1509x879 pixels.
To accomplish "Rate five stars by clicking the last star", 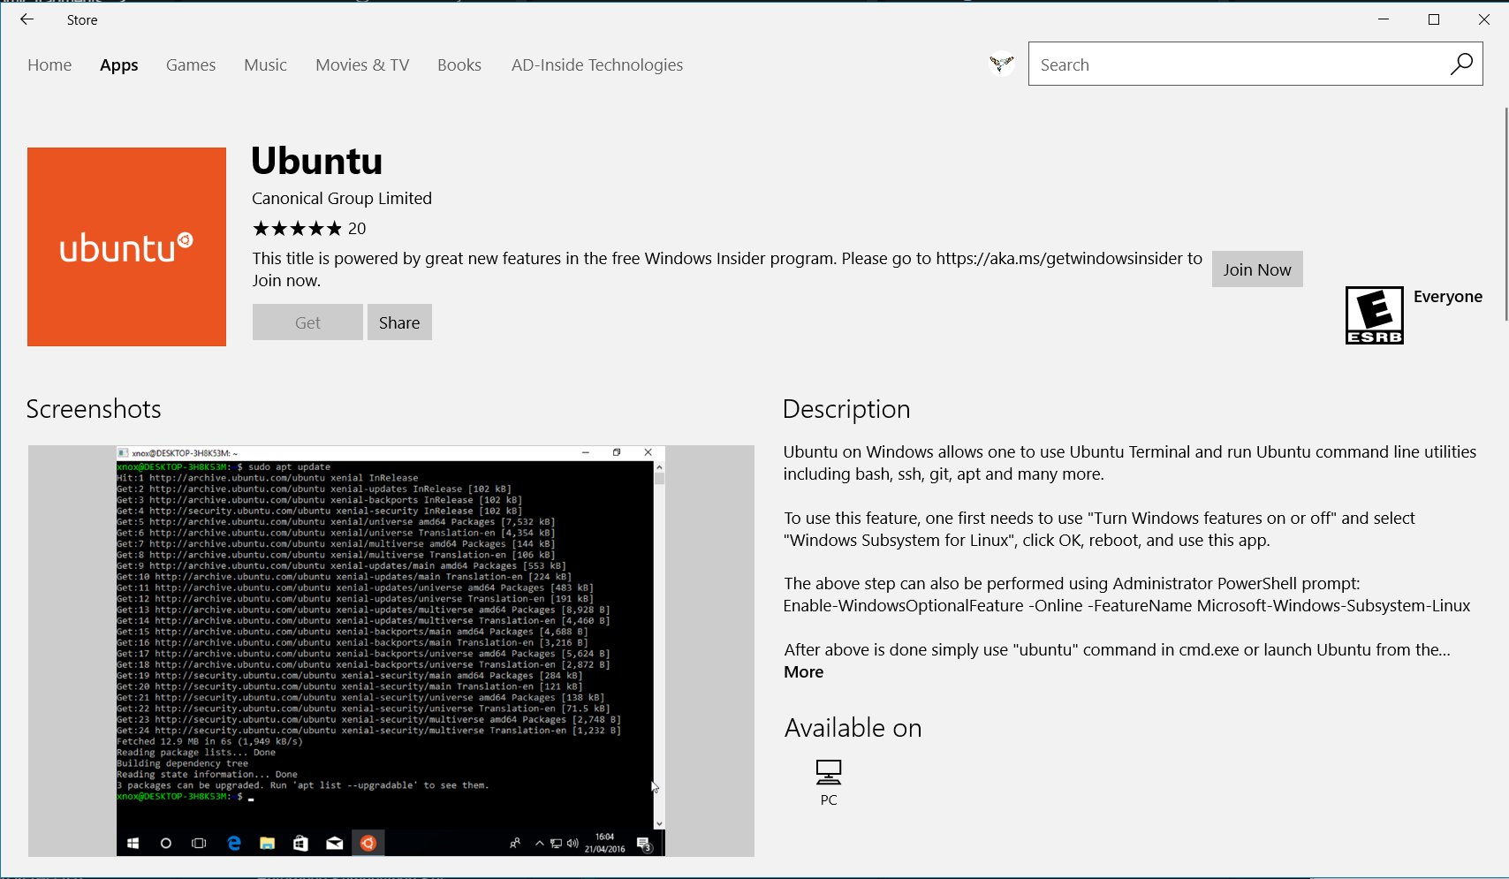I will (334, 228).
